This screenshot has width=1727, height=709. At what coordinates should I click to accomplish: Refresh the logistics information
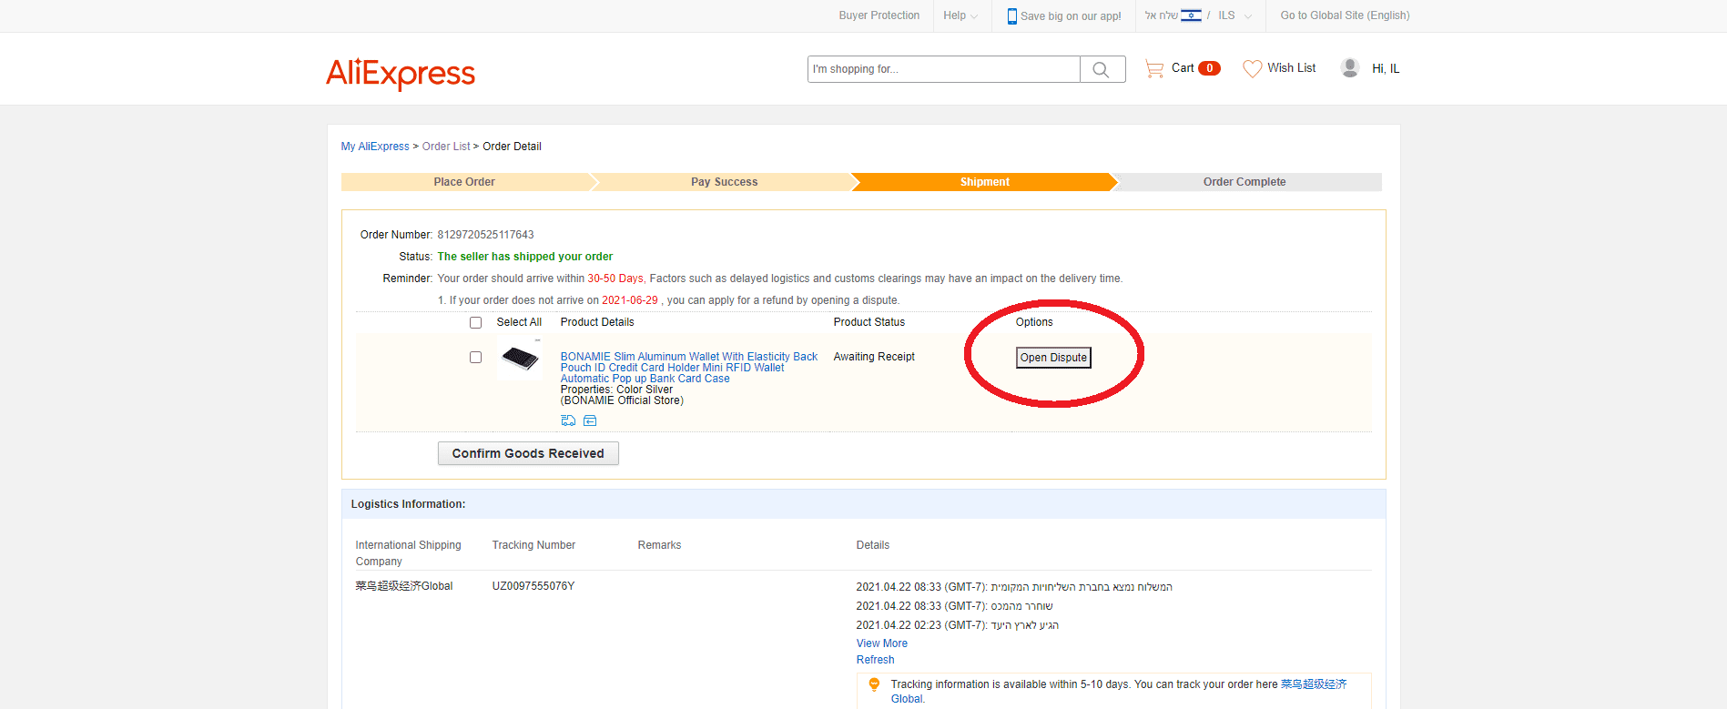tap(876, 660)
